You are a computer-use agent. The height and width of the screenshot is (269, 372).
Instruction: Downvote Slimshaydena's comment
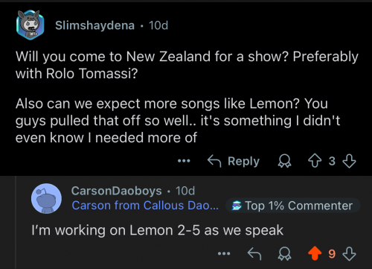pyautogui.click(x=349, y=161)
